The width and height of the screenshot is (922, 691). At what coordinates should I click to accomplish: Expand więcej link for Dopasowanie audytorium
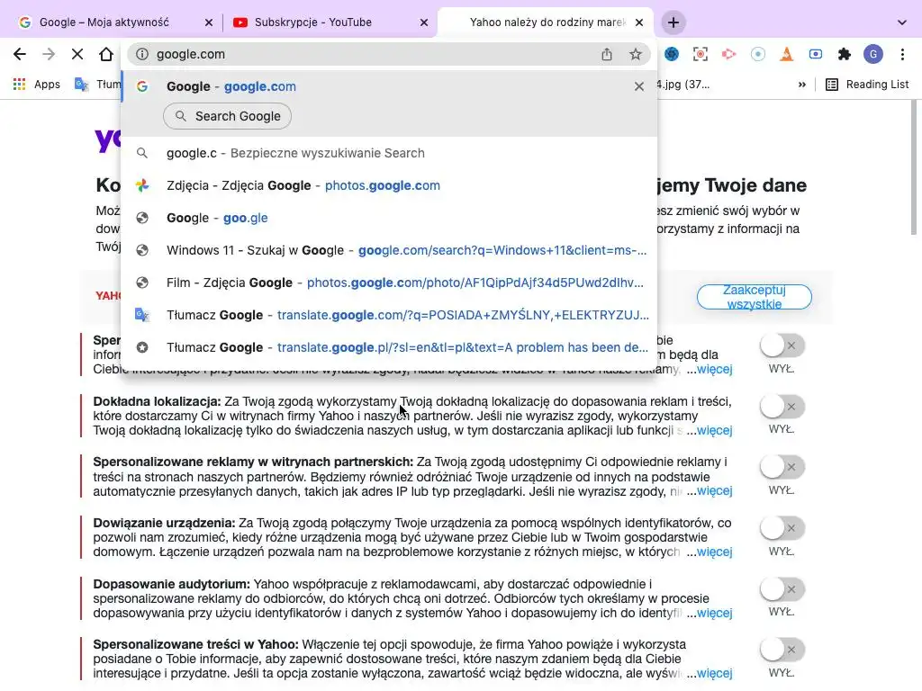pos(714,613)
